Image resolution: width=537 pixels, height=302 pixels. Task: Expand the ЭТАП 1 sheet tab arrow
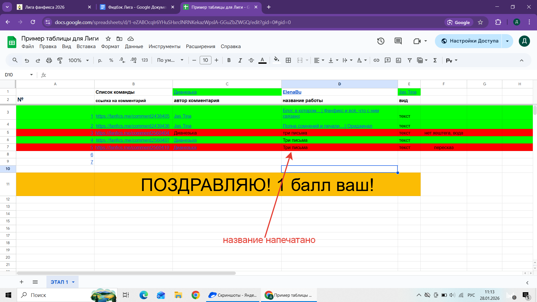(73, 282)
